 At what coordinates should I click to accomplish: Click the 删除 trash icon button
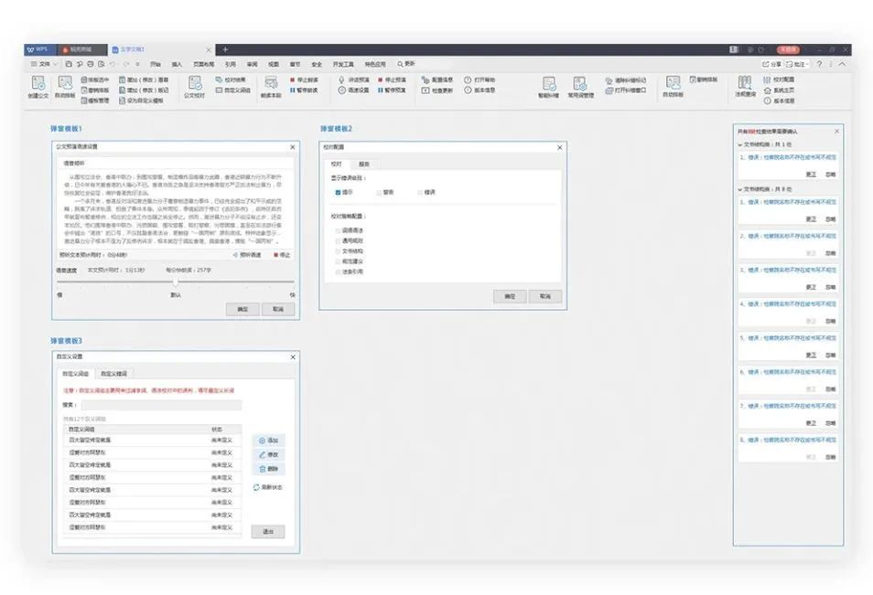coord(268,469)
